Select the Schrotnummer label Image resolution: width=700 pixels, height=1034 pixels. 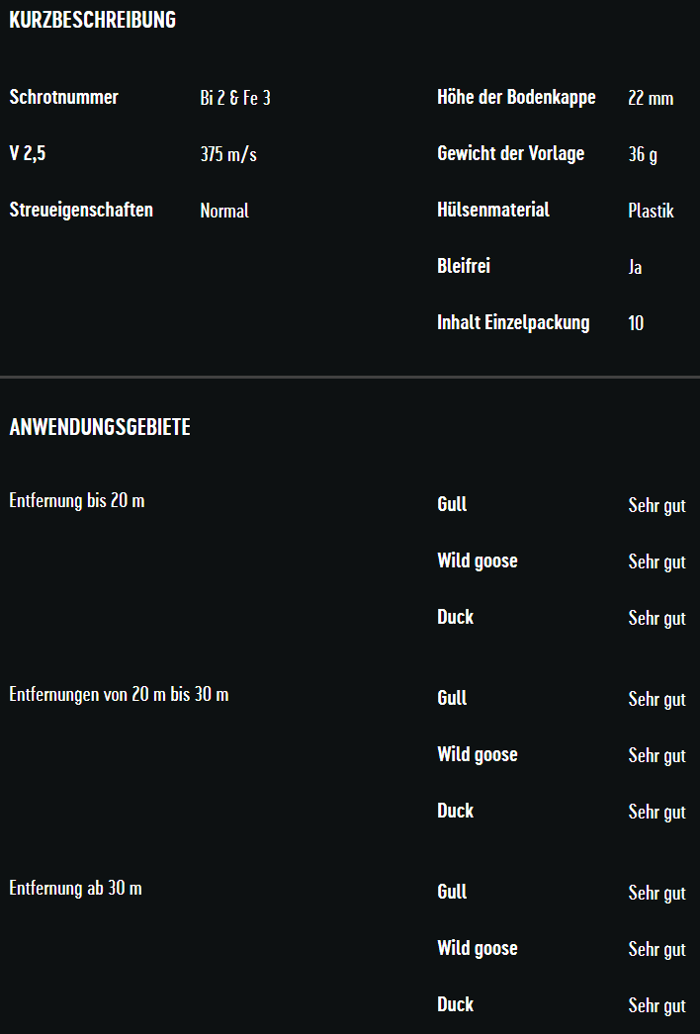click(63, 97)
